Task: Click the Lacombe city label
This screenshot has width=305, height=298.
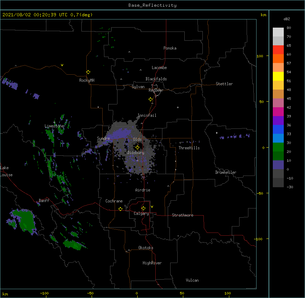Action: pyautogui.click(x=159, y=68)
